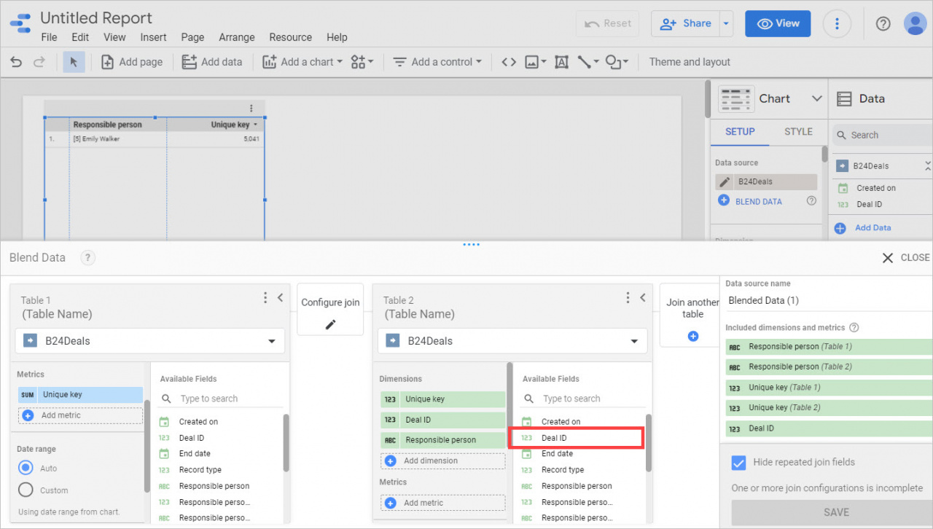Image resolution: width=933 pixels, height=529 pixels.
Task: Click the Configure join pencil icon
Action: tap(330, 324)
